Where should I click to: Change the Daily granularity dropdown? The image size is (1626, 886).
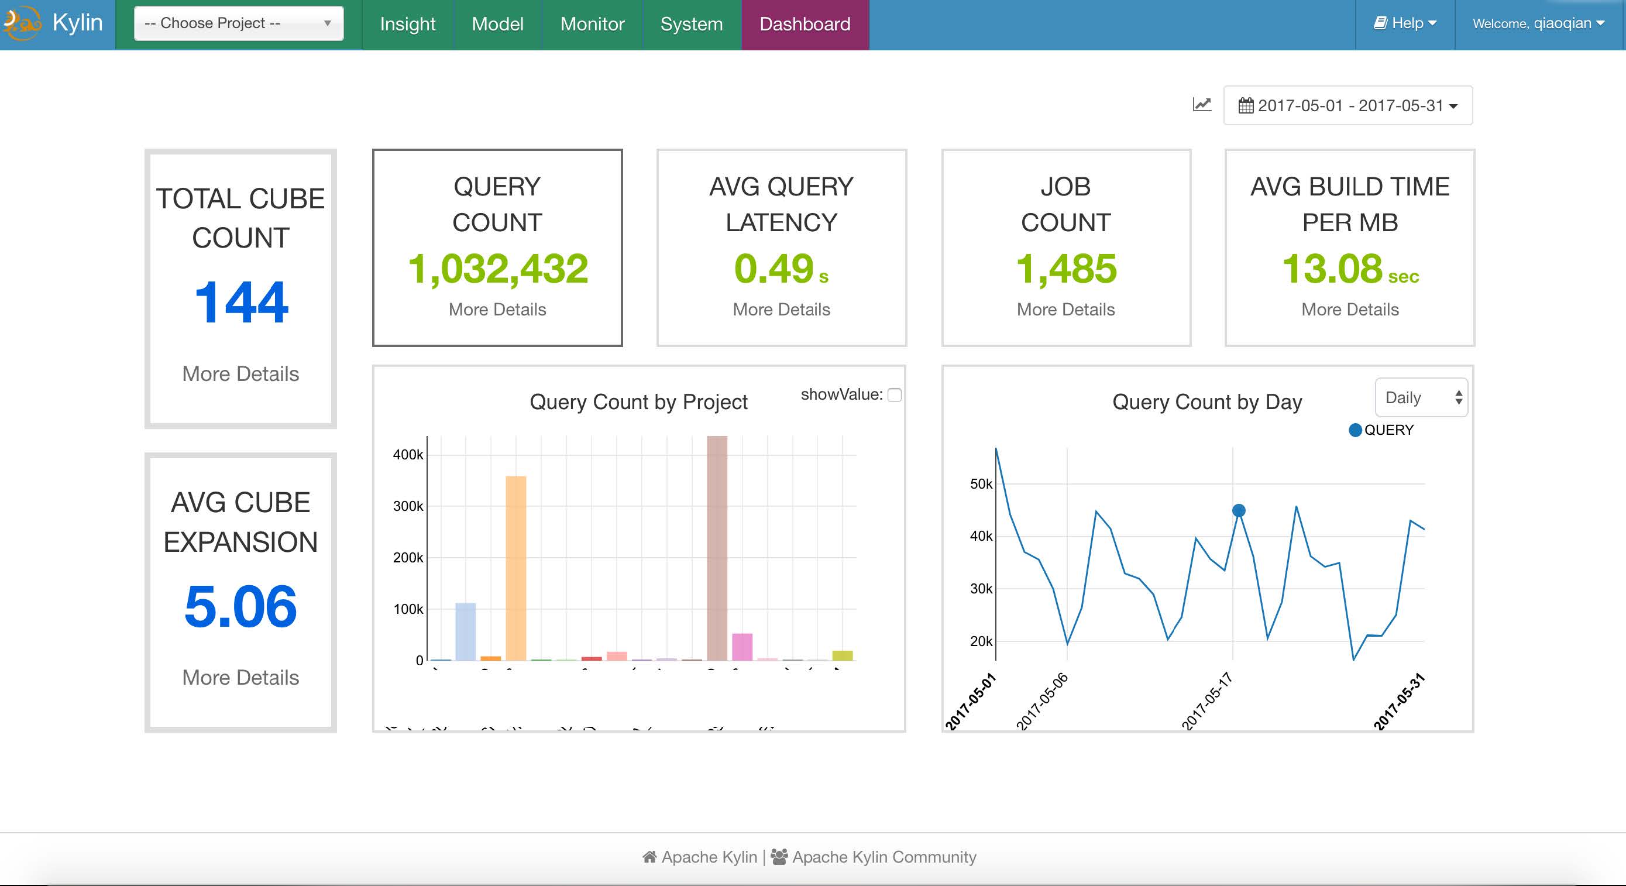1421,398
